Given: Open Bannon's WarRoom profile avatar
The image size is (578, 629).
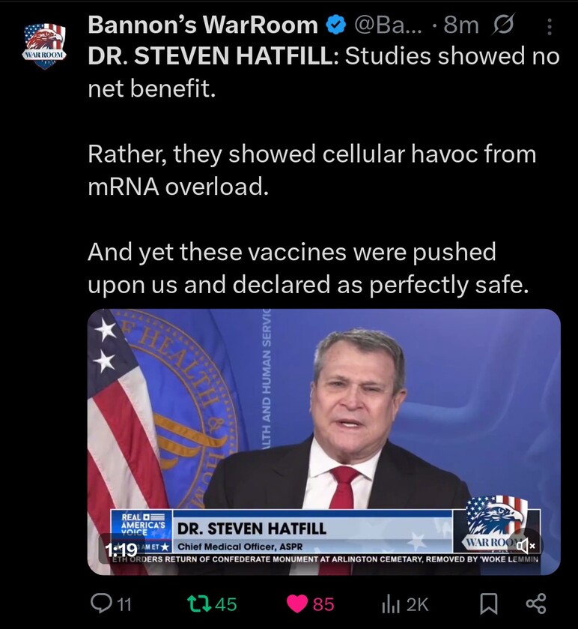Looking at the screenshot, I should click(44, 46).
